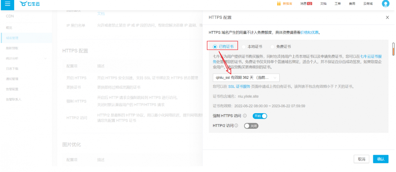The width and height of the screenshot is (396, 172).
Task: Click info icon next to 强制 HTTPS 访问
Action: click(245, 116)
